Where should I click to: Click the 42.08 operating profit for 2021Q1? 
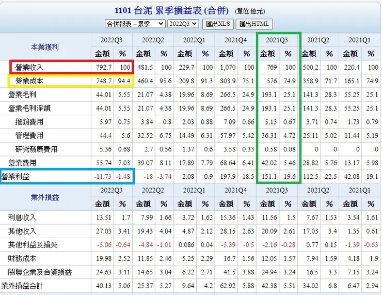(x=352, y=176)
